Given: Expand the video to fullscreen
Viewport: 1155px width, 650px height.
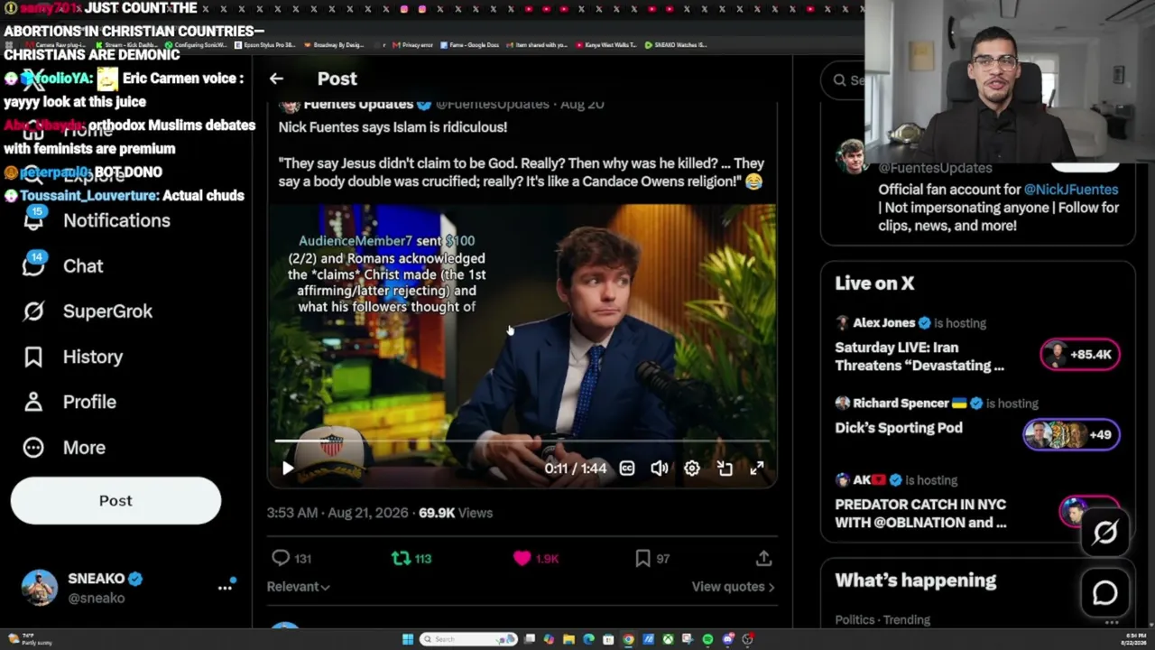Looking at the screenshot, I should tap(757, 468).
